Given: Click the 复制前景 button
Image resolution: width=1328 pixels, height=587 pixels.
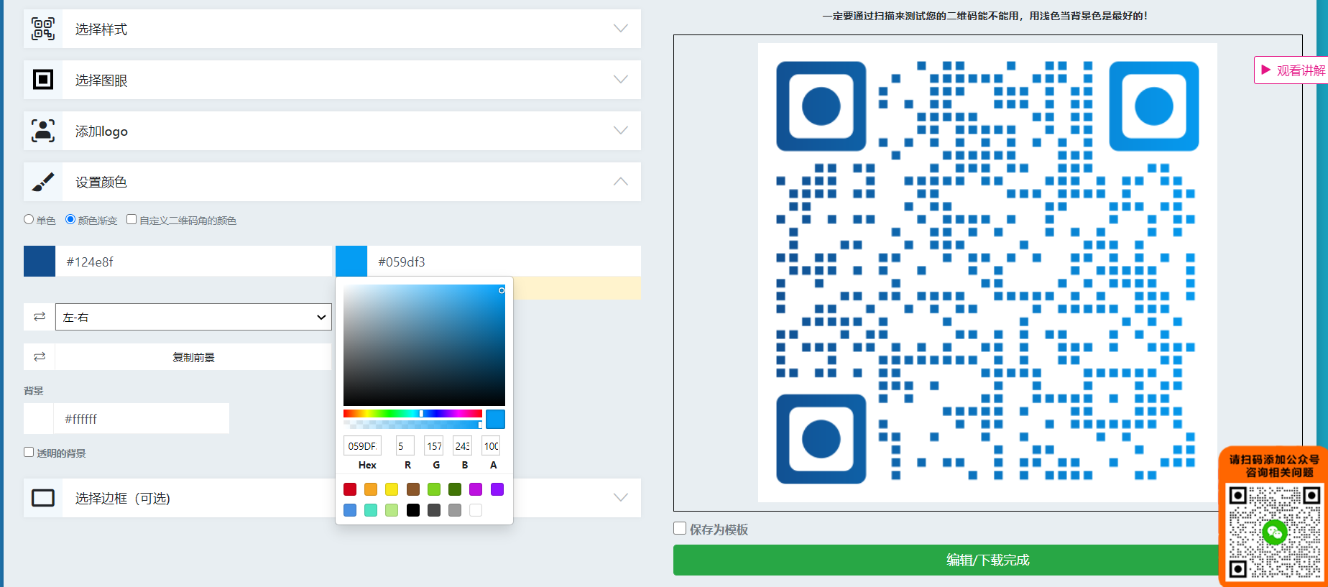Looking at the screenshot, I should click(193, 357).
